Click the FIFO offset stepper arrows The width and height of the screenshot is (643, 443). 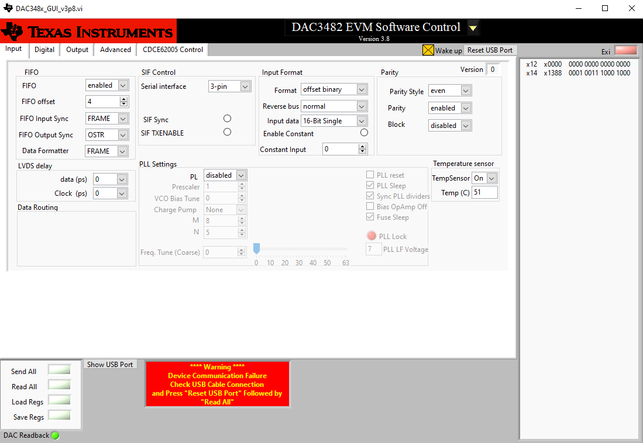pyautogui.click(x=124, y=102)
